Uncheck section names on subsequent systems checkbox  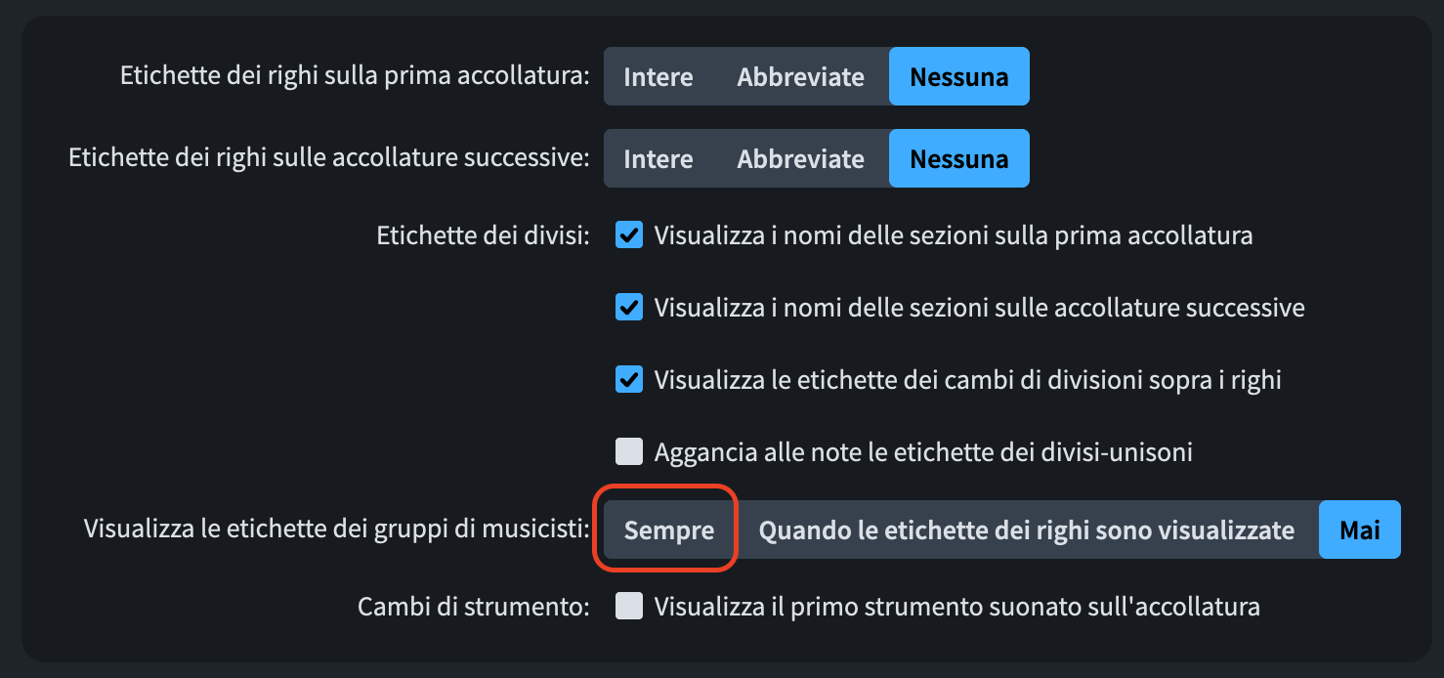[629, 308]
